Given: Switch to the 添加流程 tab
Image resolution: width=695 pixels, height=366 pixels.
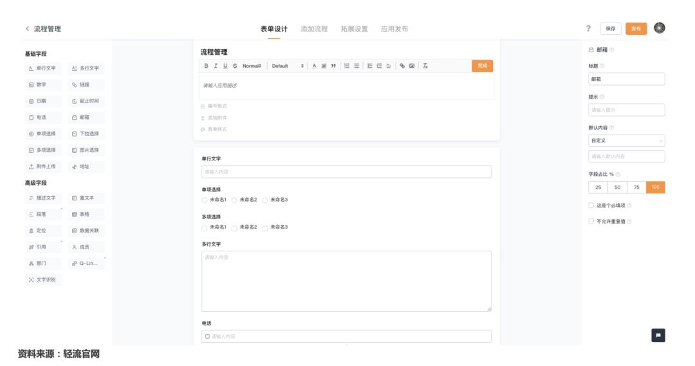Looking at the screenshot, I should point(314,29).
